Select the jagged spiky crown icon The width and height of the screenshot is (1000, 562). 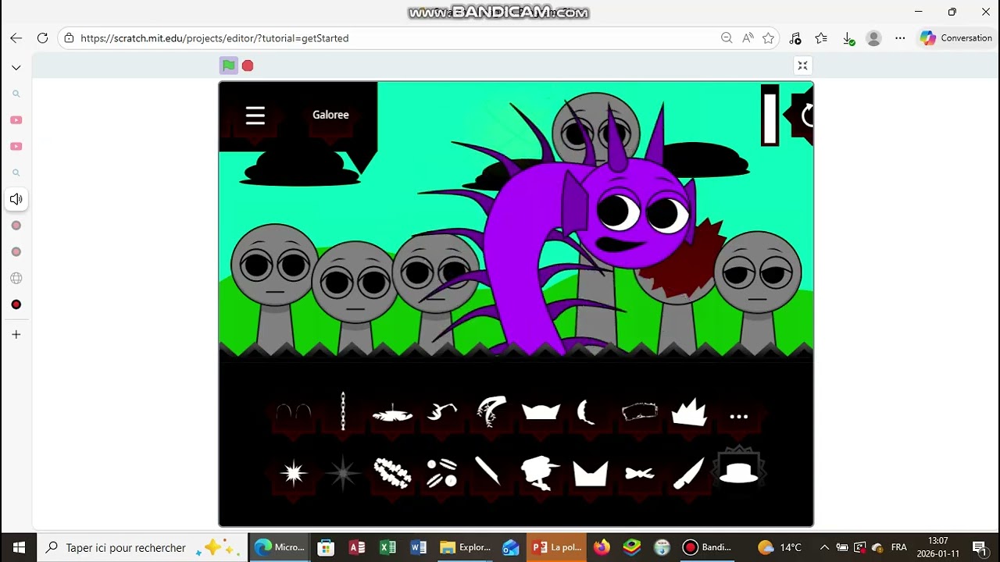tap(689, 412)
